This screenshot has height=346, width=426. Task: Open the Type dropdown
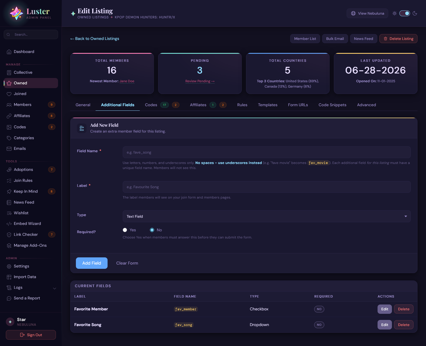pyautogui.click(x=267, y=216)
